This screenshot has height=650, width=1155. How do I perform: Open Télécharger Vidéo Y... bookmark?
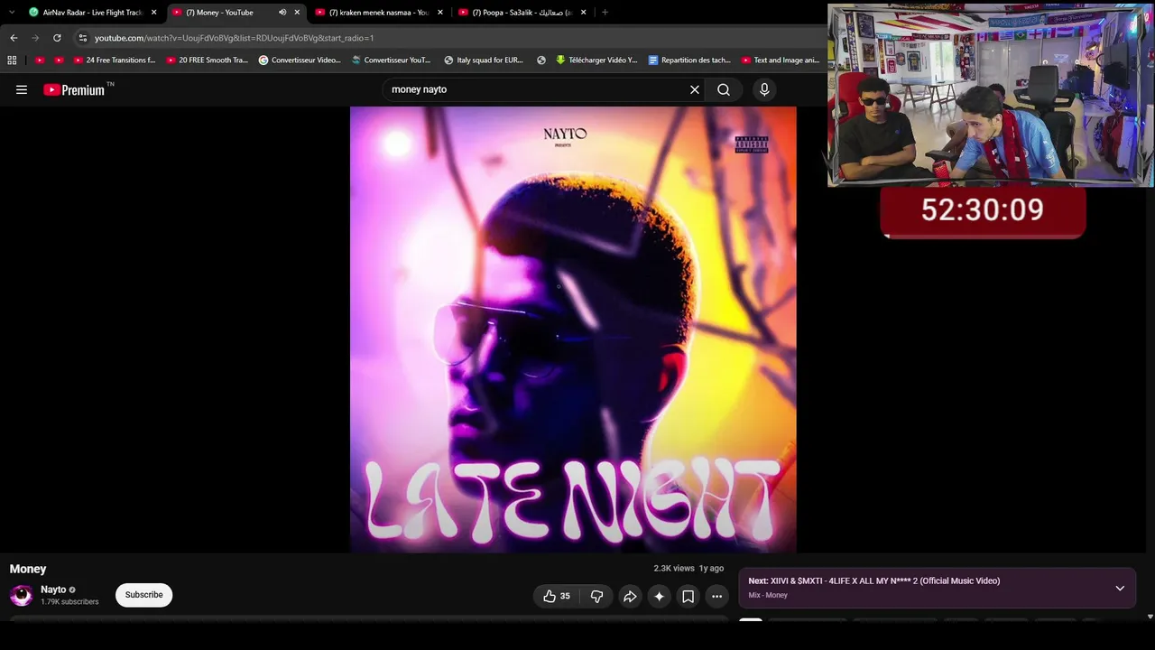[x=596, y=60]
